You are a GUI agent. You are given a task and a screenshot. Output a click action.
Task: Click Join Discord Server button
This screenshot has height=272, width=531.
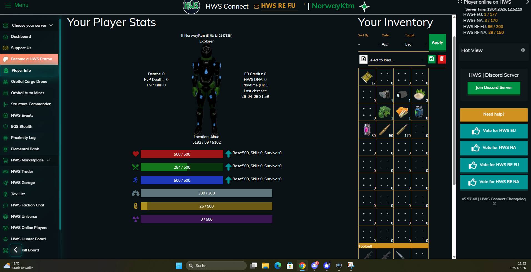[x=494, y=88]
